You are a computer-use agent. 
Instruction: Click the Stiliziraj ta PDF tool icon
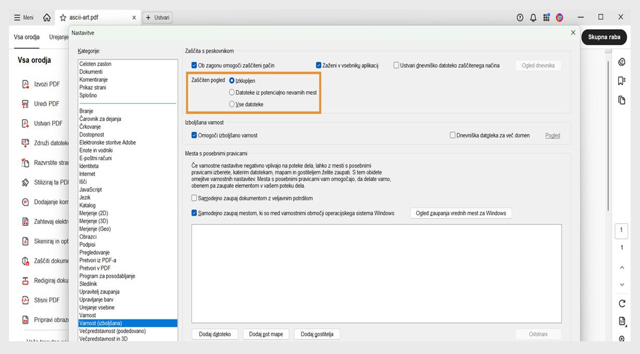click(25, 182)
